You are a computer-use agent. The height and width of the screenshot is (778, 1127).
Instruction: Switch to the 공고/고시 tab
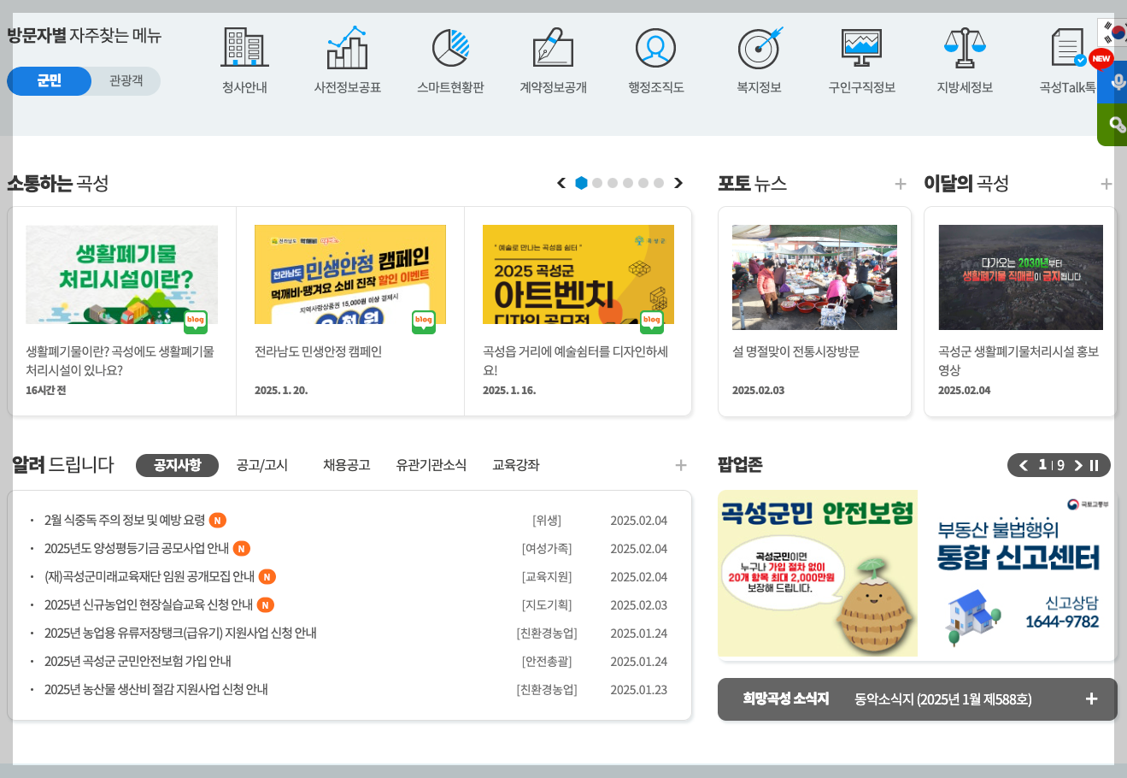point(261,465)
